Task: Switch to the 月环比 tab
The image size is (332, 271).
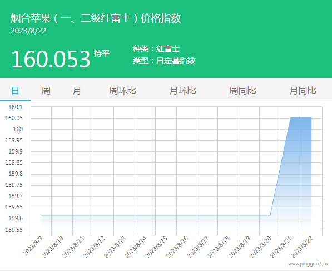Action: pos(182,91)
